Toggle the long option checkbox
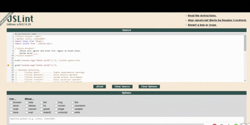 pyautogui.click(x=56, y=102)
